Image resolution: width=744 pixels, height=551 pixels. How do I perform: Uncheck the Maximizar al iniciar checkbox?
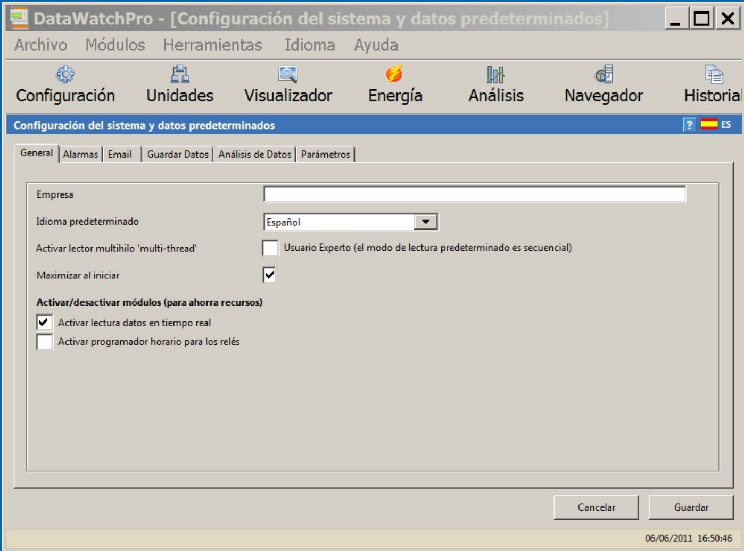pyautogui.click(x=270, y=275)
